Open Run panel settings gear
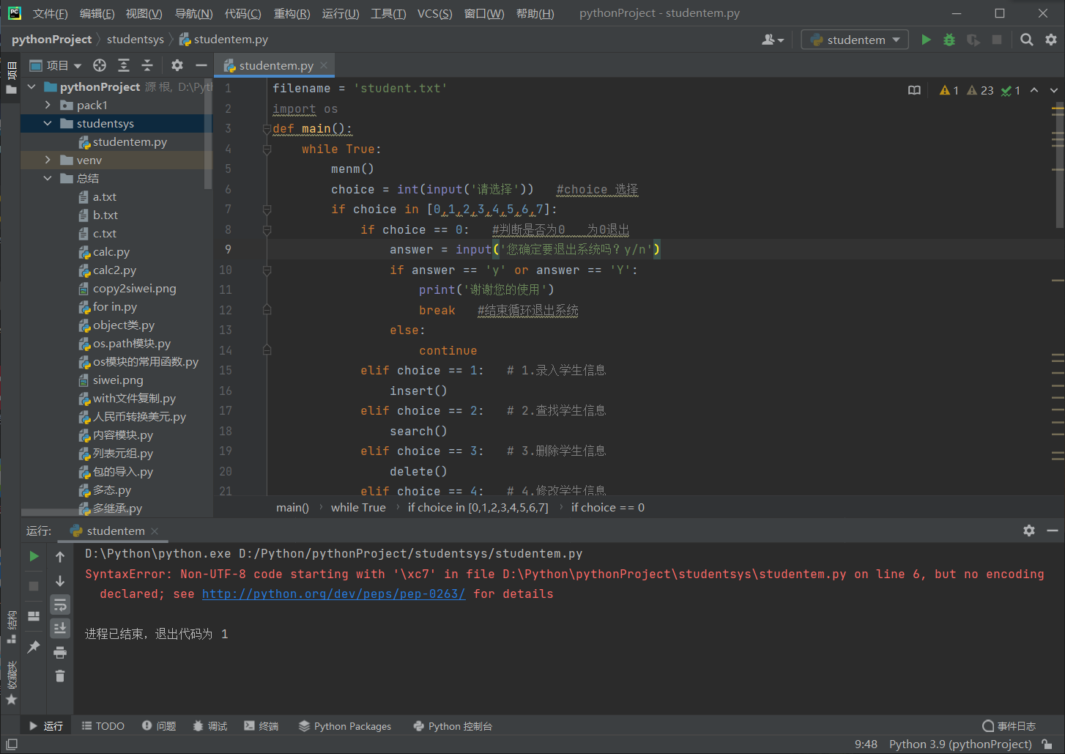The image size is (1065, 754). tap(1029, 531)
